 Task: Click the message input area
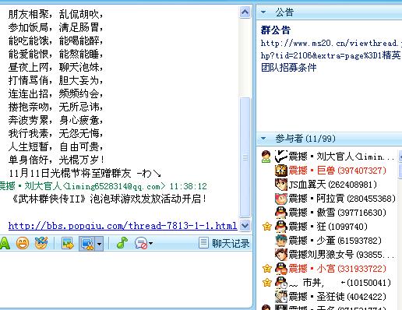(x=126, y=279)
